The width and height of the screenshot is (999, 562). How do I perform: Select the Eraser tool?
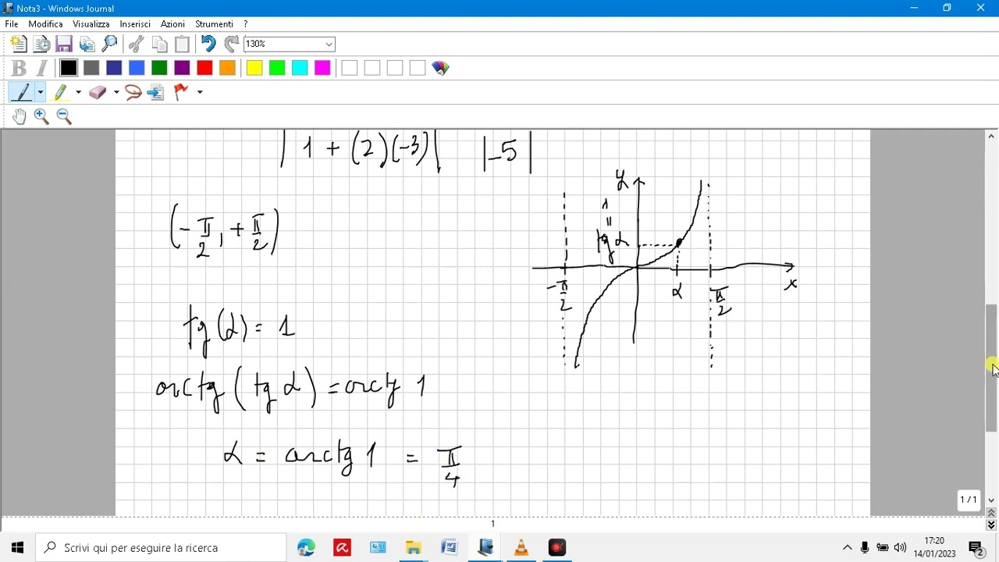[98, 92]
